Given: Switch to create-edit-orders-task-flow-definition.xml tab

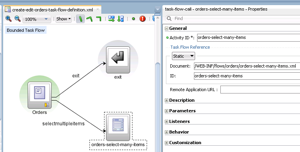Looking at the screenshot, I should click(x=52, y=9).
